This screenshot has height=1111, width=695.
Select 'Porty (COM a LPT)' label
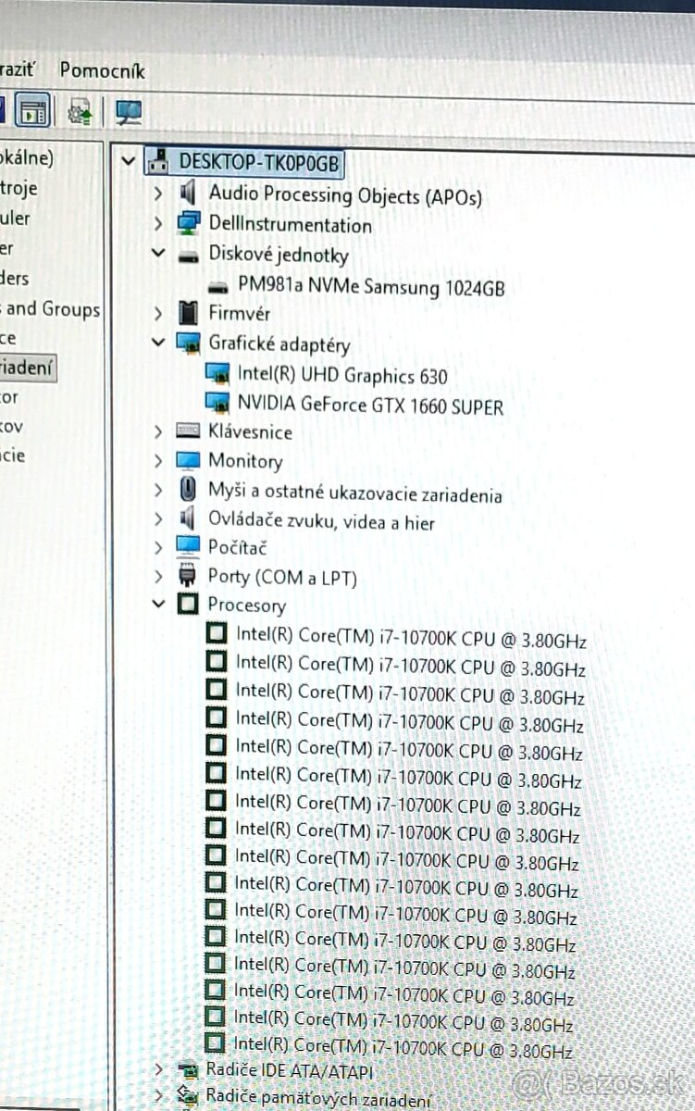pos(282,577)
